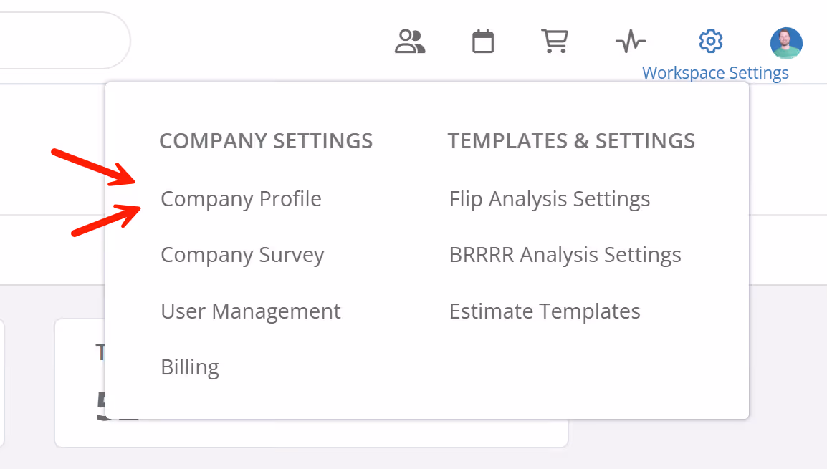Open Flip Analysis Settings
The width and height of the screenshot is (827, 469).
[x=550, y=199]
